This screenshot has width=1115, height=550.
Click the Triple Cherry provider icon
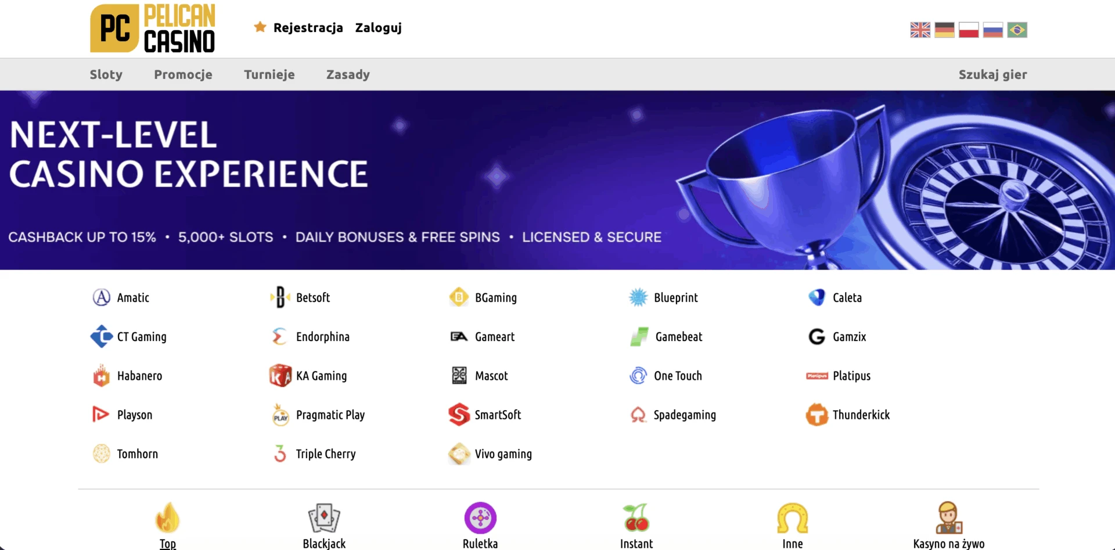[280, 454]
